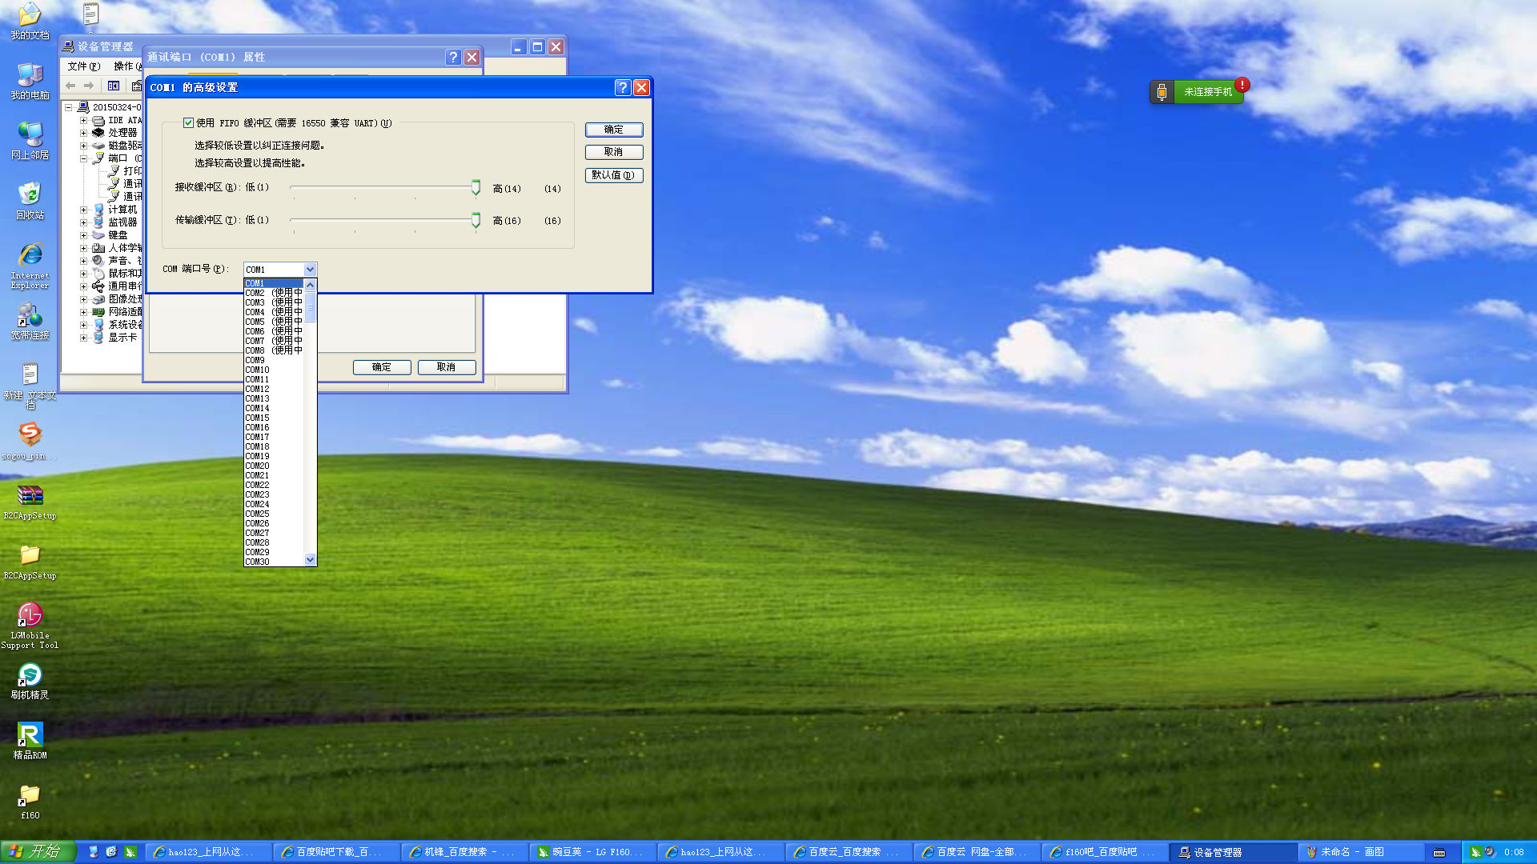This screenshot has width=1537, height=864.
Task: Click the help button in COM1 高级设置 title bar
Action: coord(622,87)
